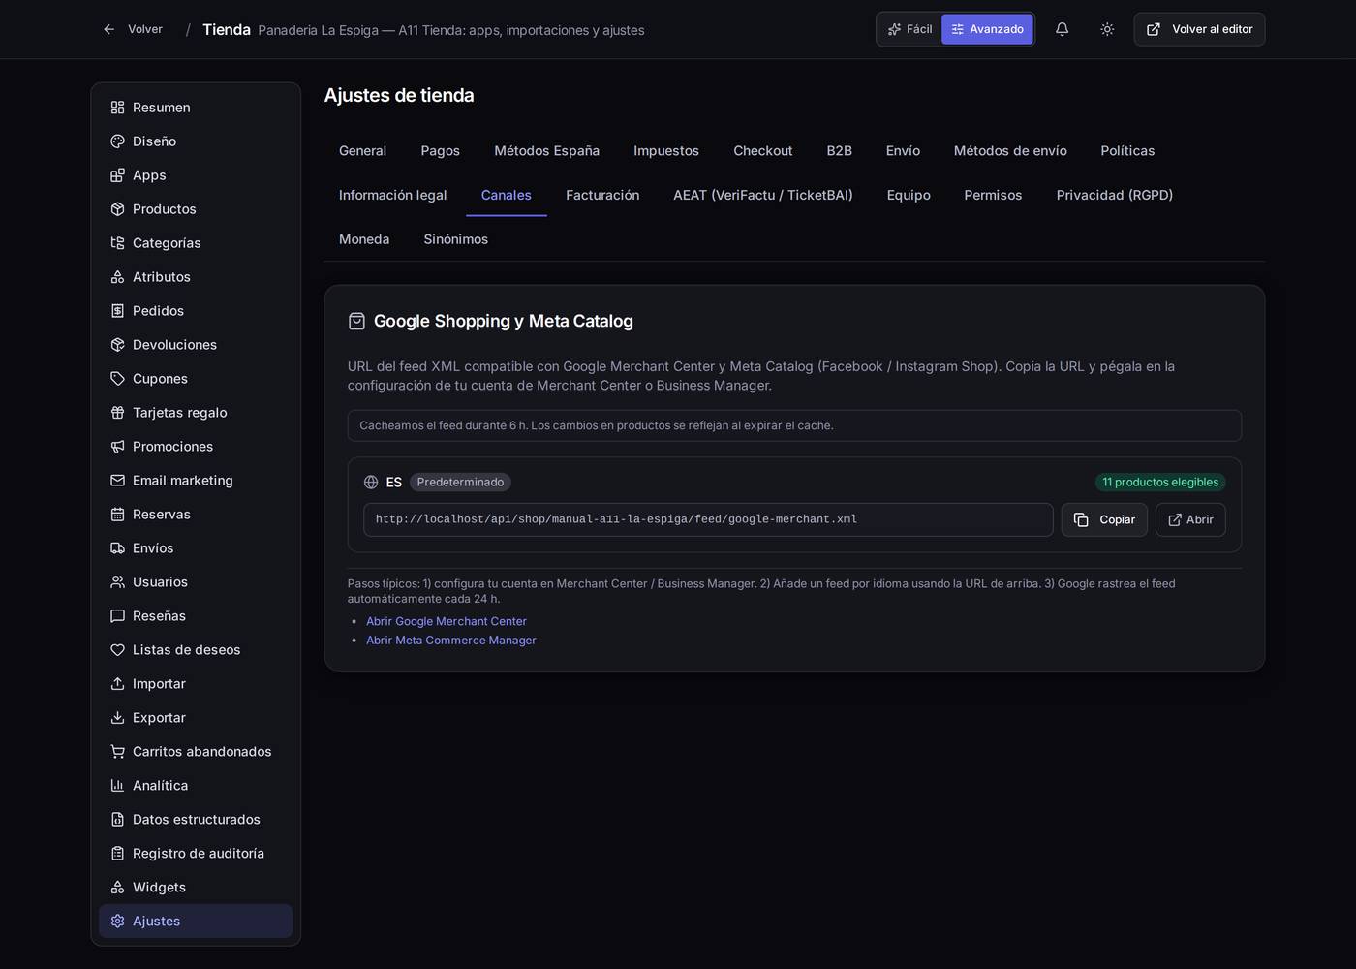Switch to Fácil mode
1356x969 pixels.
tap(910, 29)
